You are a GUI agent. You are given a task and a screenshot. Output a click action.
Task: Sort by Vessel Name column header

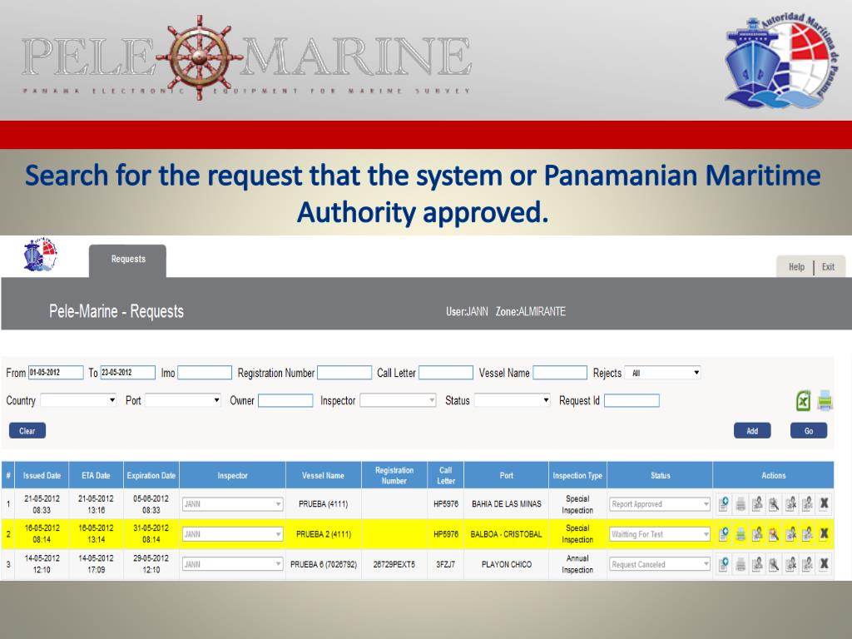(x=324, y=475)
